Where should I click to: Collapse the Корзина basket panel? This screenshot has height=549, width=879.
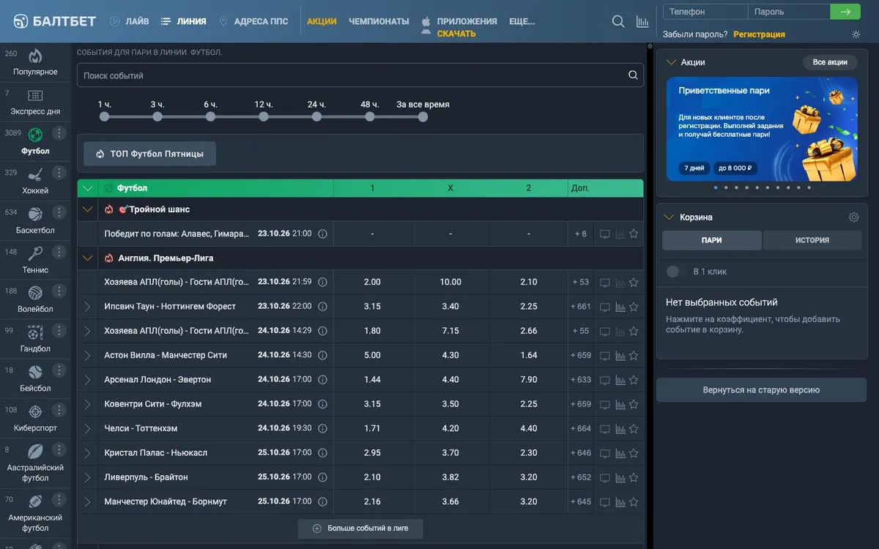[x=669, y=217]
